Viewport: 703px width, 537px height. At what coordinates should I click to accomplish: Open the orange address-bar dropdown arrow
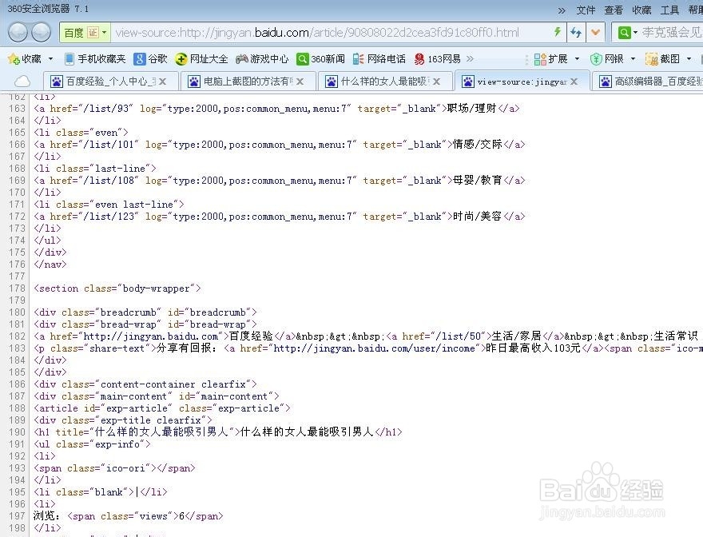pos(595,32)
